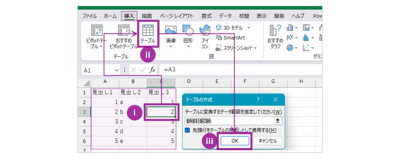Viewport: 416px width, 158px height.
Task: Switch to the 開発 tab
Action: pos(279,16)
